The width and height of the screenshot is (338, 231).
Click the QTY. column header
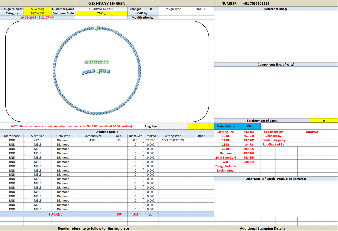coord(119,136)
